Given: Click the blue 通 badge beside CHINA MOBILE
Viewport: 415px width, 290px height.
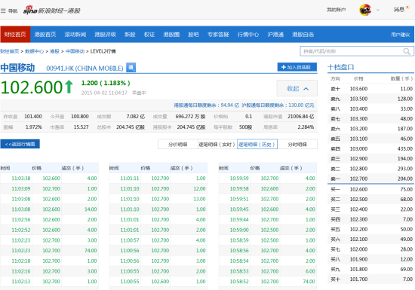Looking at the screenshot, I should pos(131,68).
